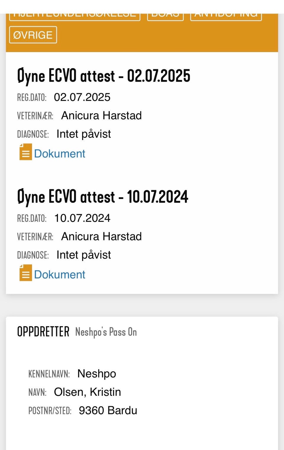Screen dimensions: 284x450
Task: Open Dokument link under 02.07.2025 attest
Action: point(59,154)
